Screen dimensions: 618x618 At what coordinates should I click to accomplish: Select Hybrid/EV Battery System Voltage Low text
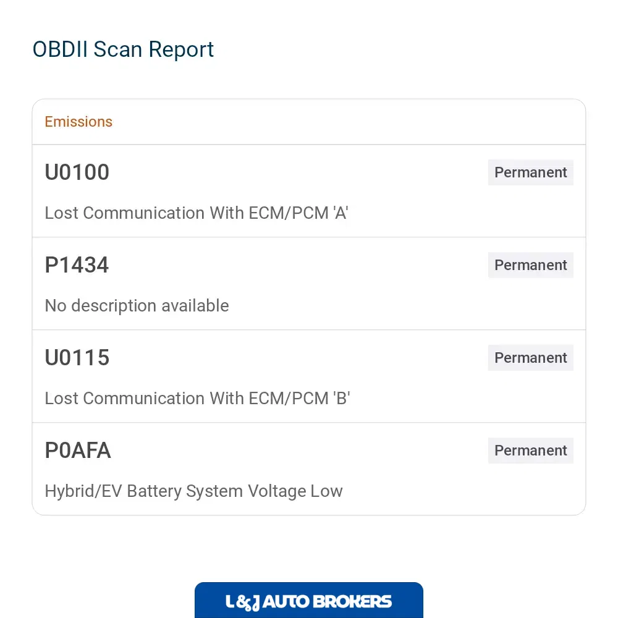[x=193, y=491]
